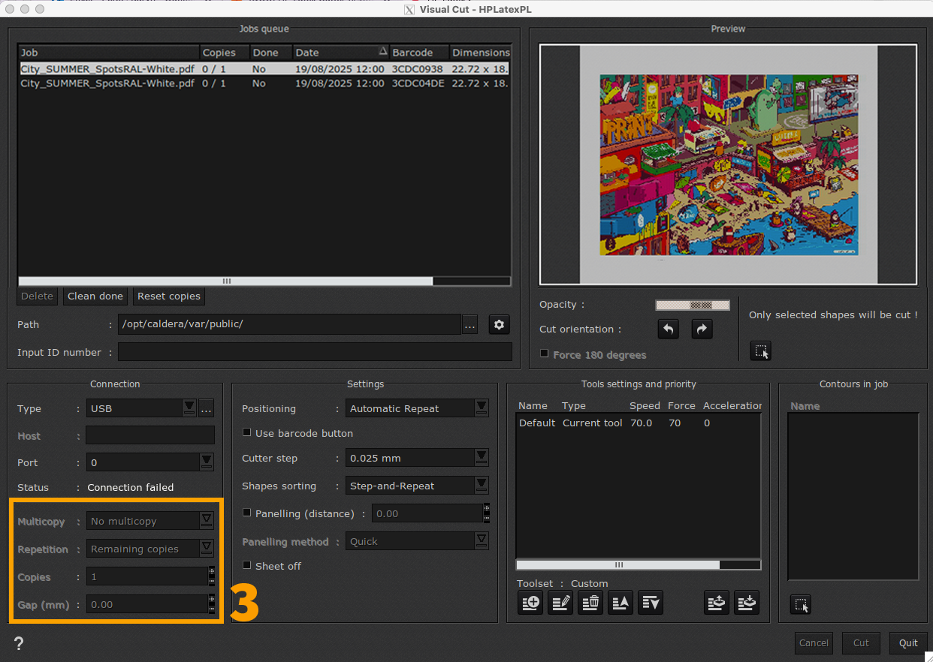This screenshot has height=662, width=933.
Task: Open the Positioning dropdown
Action: tap(418, 409)
